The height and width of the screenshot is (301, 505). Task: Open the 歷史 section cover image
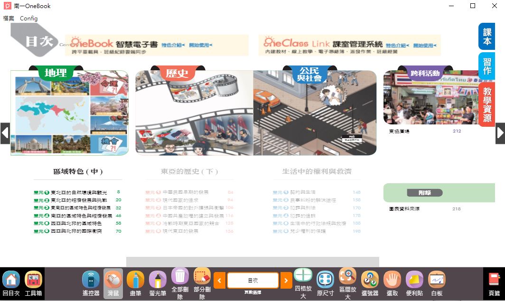(x=194, y=113)
